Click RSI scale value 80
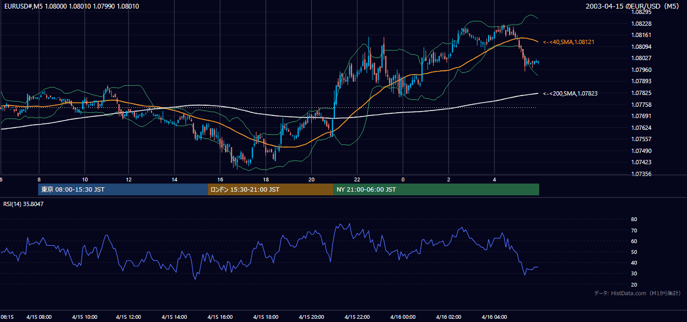The width and height of the screenshot is (687, 322). point(634,219)
